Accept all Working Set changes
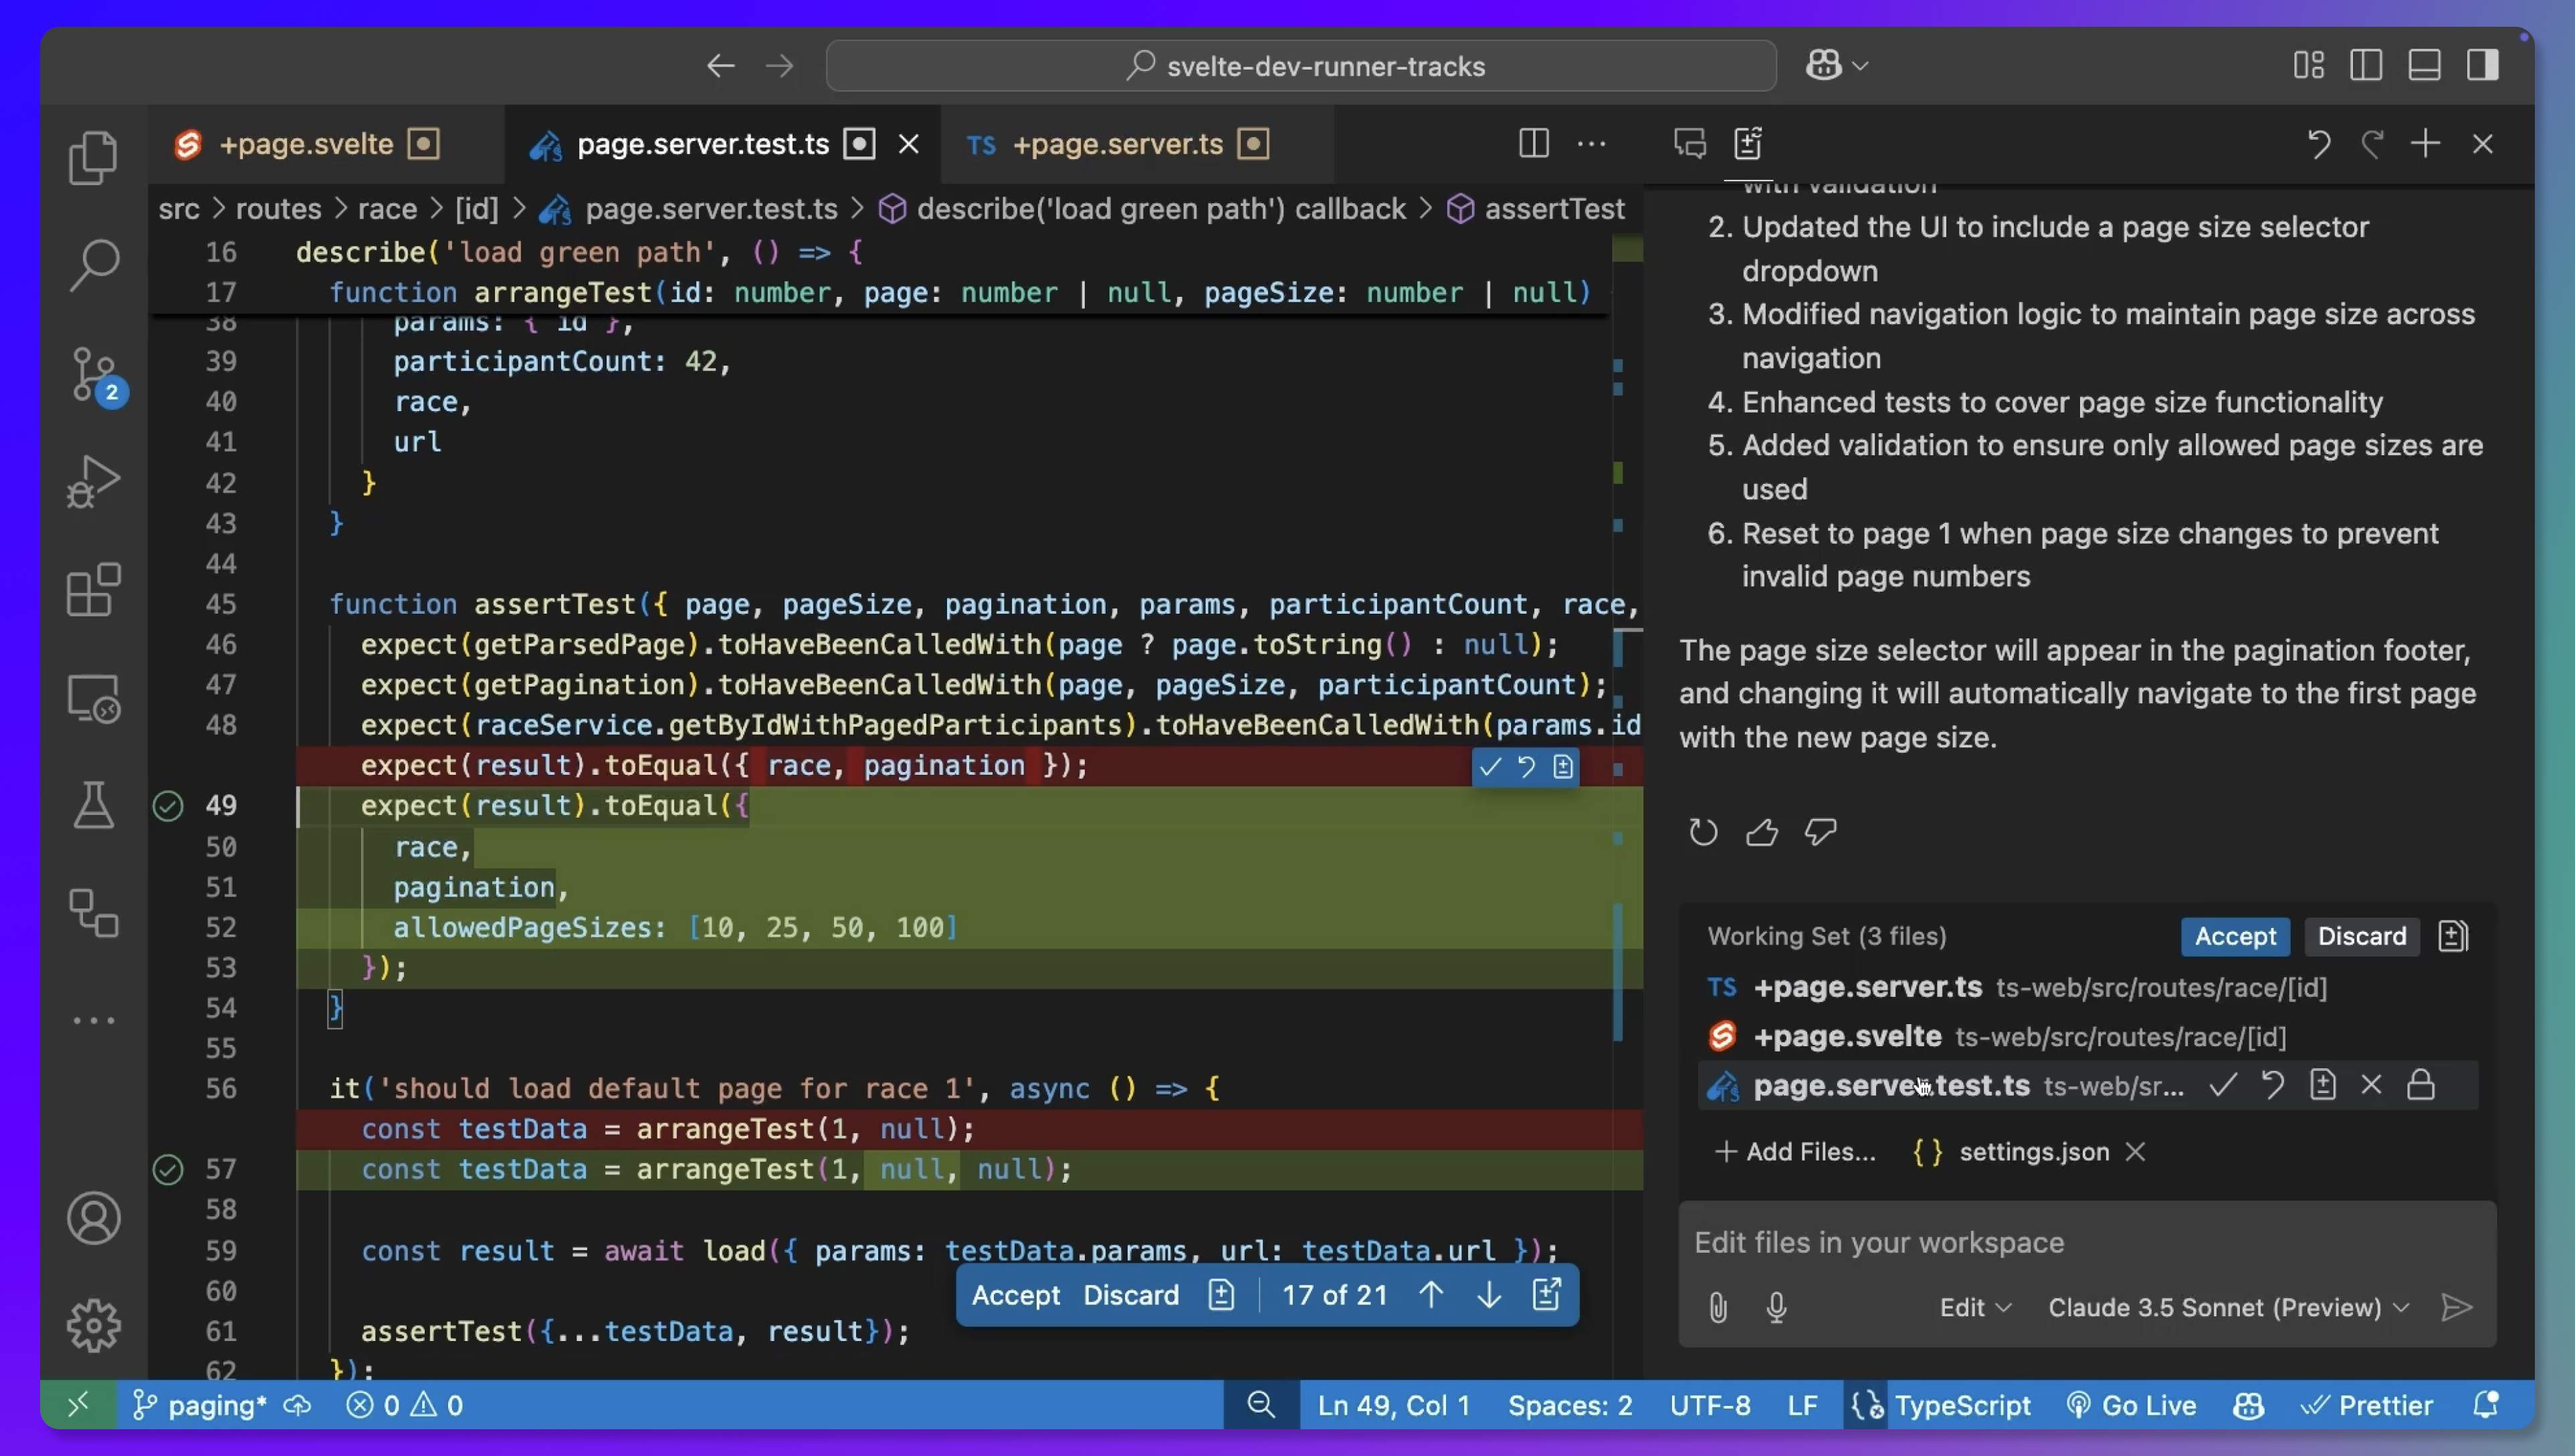Viewport: 2575px width, 1456px height. pyautogui.click(x=2235, y=936)
